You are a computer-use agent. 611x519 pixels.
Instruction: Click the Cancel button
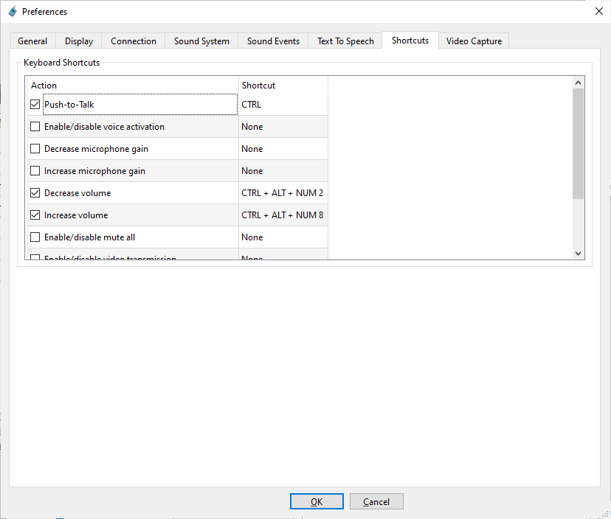[x=376, y=501]
